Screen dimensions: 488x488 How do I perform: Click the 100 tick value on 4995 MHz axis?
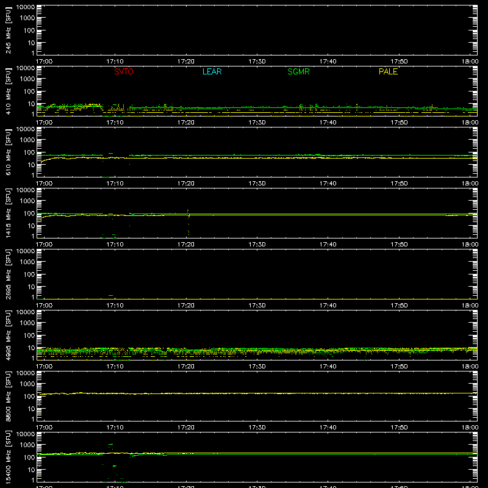[29, 335]
